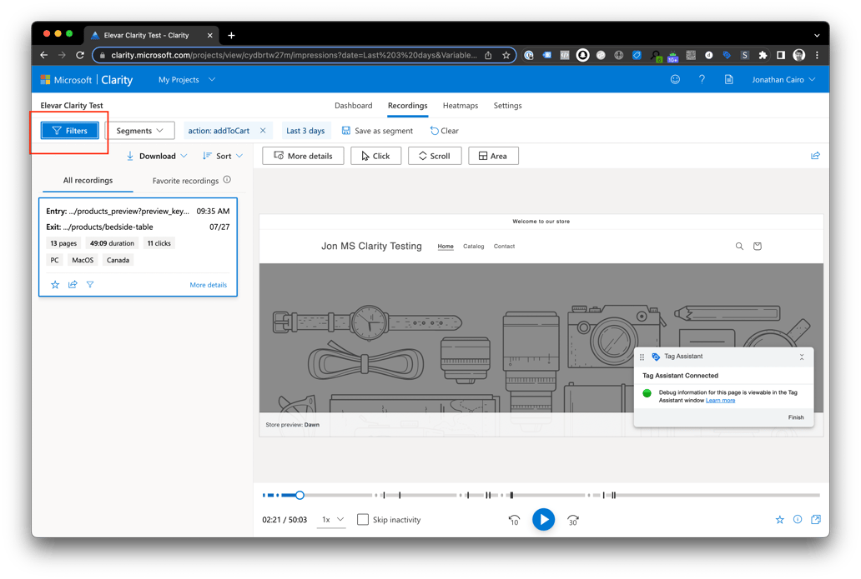
Task: Click the funnel filter icon on the recording card
Action: (90, 285)
